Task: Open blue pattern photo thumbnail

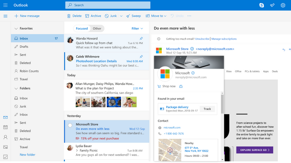Action: point(114,102)
